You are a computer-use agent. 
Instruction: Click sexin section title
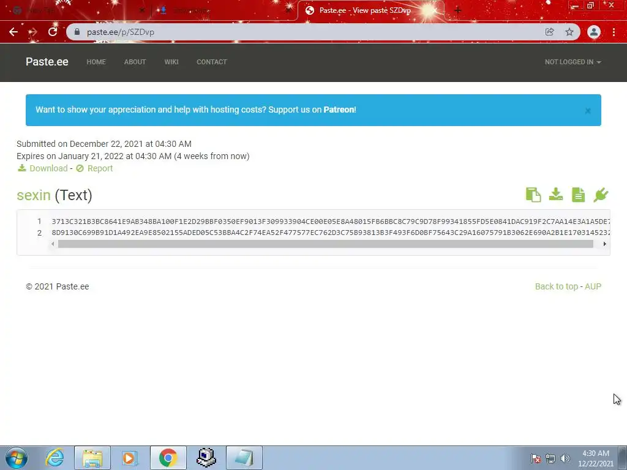coord(34,195)
